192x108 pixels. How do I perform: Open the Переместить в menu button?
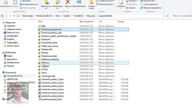coord(46,5)
